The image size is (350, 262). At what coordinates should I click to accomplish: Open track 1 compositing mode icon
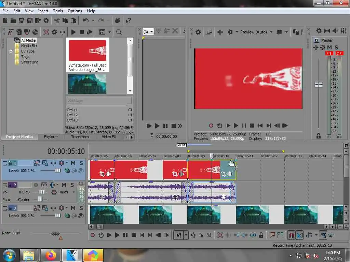45,163
